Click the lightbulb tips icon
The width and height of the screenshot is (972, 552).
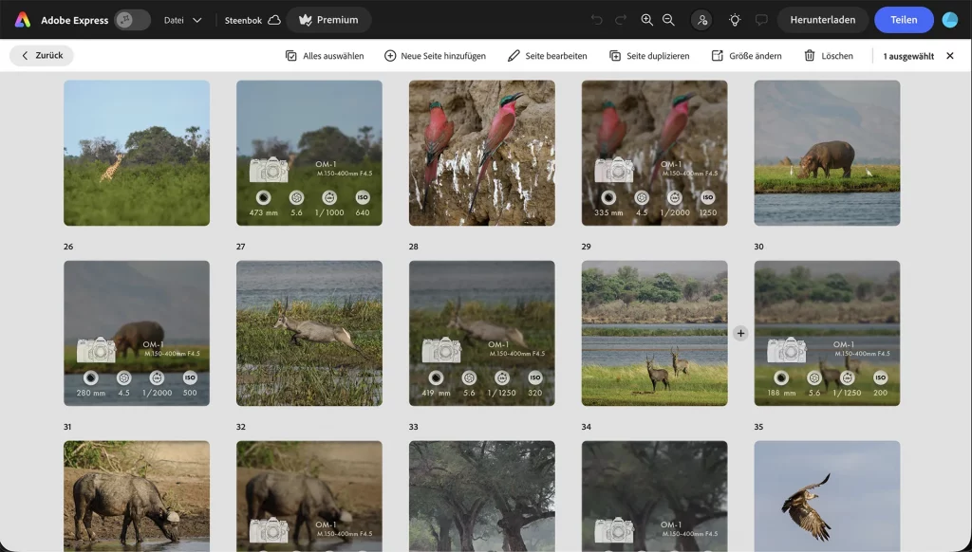click(735, 20)
